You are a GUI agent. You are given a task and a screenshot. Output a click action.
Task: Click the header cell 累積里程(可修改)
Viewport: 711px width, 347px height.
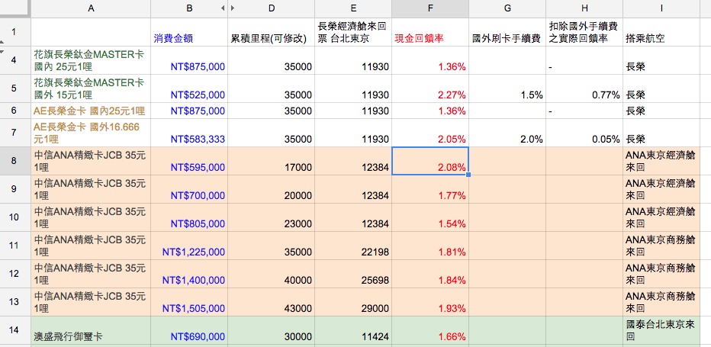[271, 32]
